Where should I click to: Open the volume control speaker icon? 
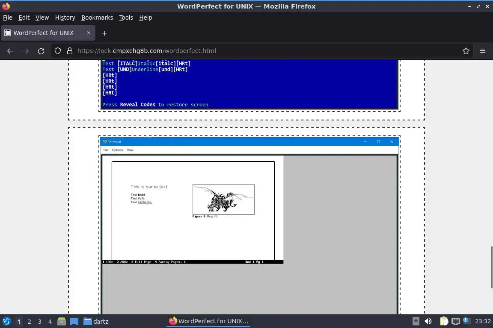point(428,321)
